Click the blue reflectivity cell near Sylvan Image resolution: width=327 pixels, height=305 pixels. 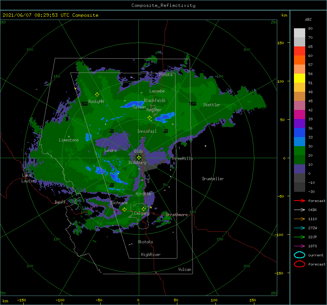[132, 104]
